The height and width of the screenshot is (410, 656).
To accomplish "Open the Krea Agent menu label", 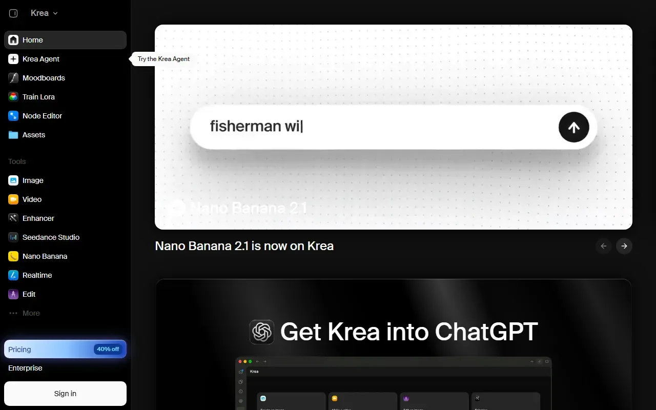I will coord(41,59).
